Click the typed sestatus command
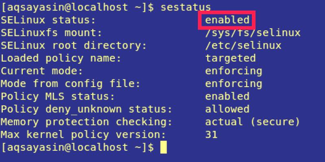 tap(186, 7)
